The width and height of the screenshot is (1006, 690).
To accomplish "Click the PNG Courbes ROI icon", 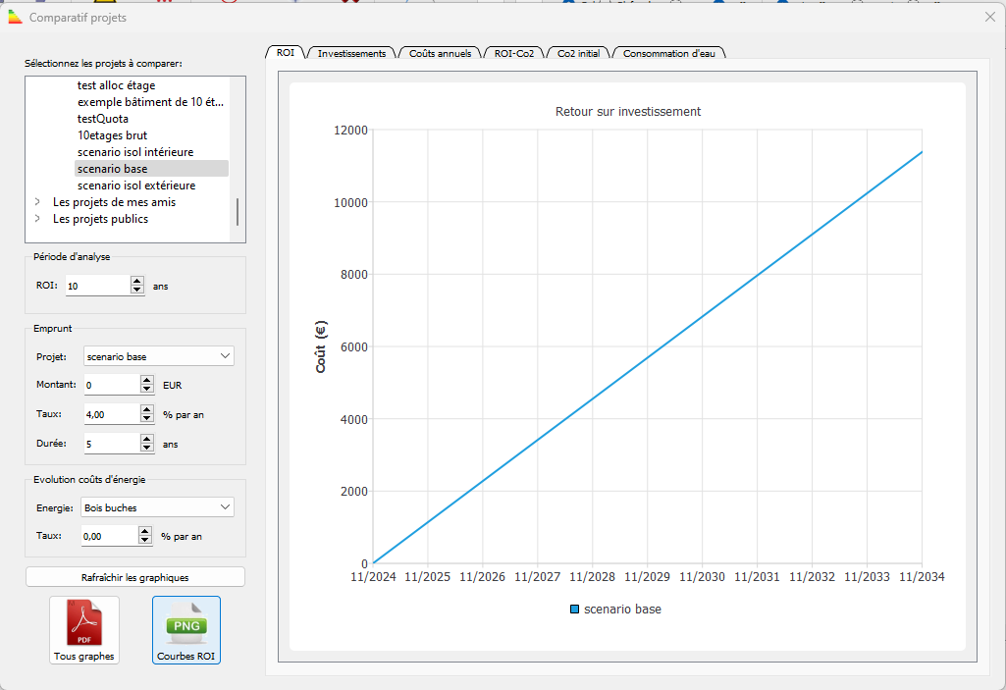I will [186, 628].
